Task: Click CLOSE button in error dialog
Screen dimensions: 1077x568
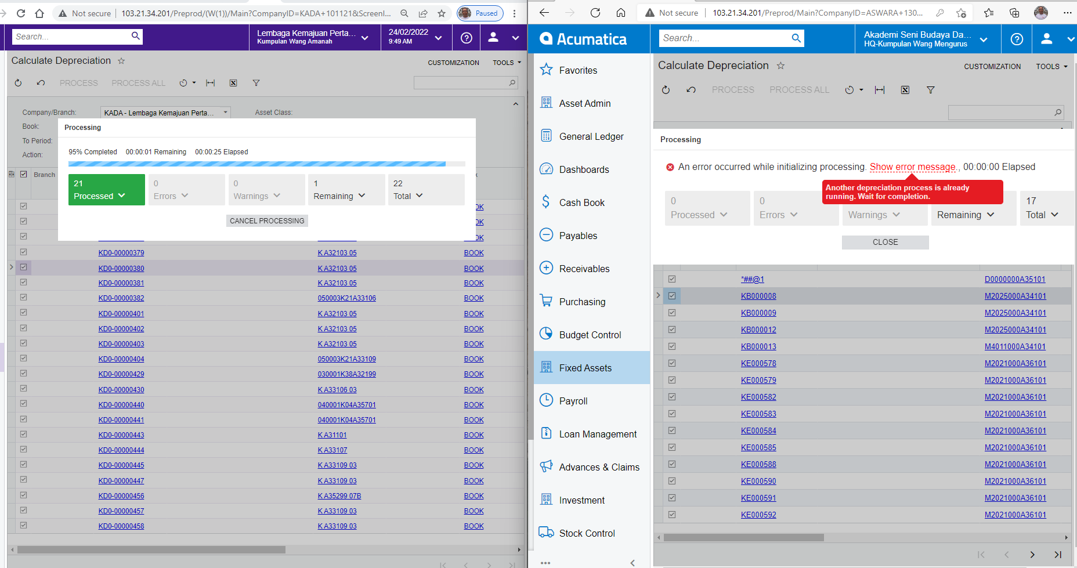Action: [885, 242]
